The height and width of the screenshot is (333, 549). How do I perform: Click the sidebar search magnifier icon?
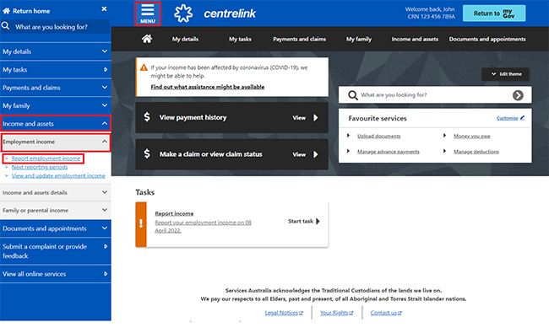click(6, 26)
